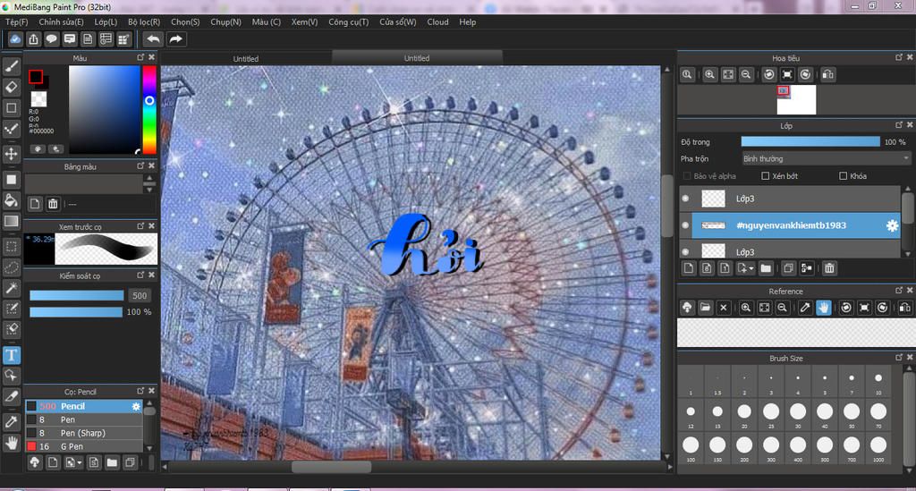Adjust the brush size slider showing 500
Viewport: 916px width, 491px height.
click(77, 295)
